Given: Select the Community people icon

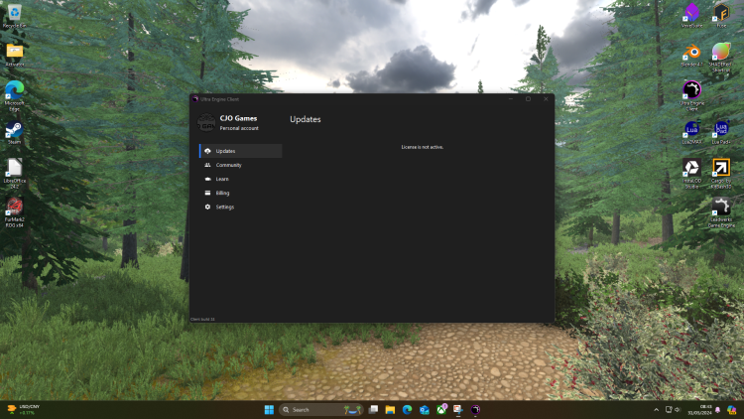Looking at the screenshot, I should pos(207,165).
